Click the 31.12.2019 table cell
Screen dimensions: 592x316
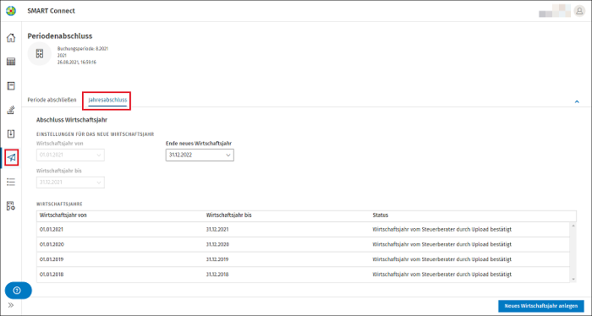coord(217,259)
